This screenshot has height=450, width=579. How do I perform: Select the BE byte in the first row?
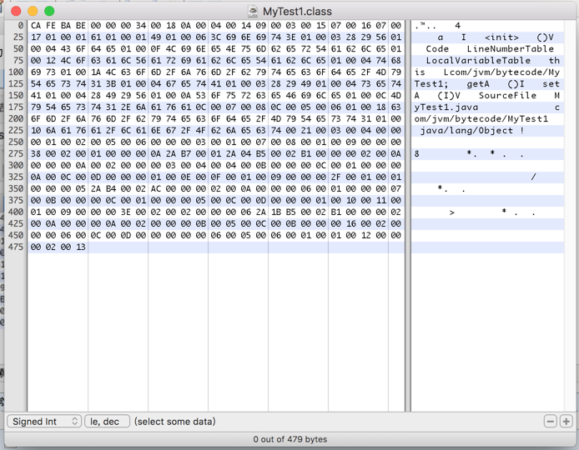(81, 26)
